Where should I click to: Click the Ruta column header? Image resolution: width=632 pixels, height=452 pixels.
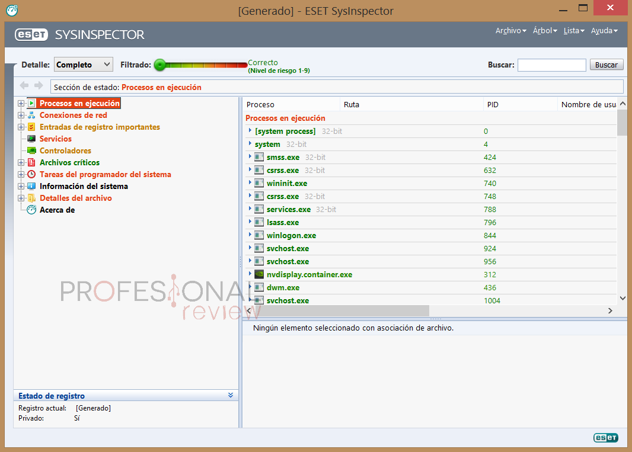411,104
